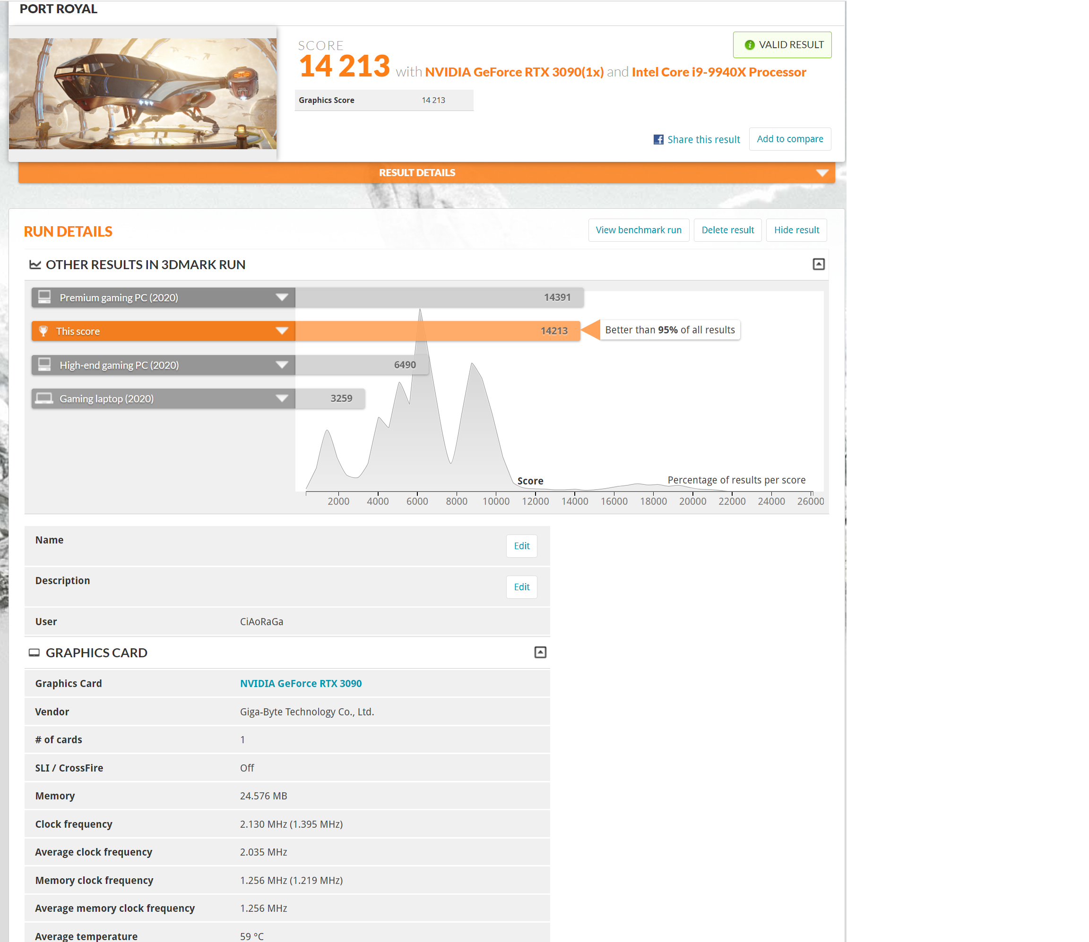Click chart icon beside Other Results heading
Viewport: 1089px width, 942px height.
pos(35,264)
